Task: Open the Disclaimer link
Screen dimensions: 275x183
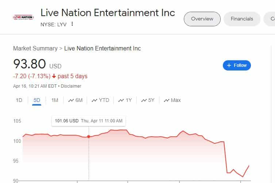Action: tap(71, 86)
